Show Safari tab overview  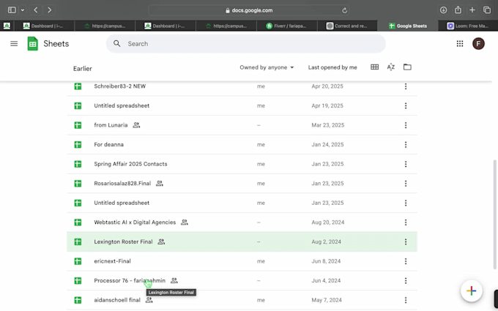(x=487, y=10)
